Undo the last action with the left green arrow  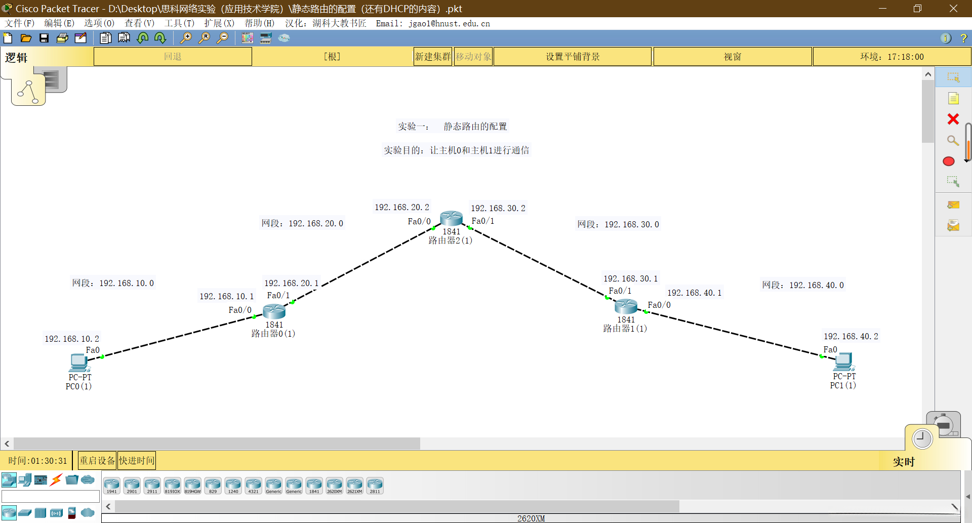[142, 38]
